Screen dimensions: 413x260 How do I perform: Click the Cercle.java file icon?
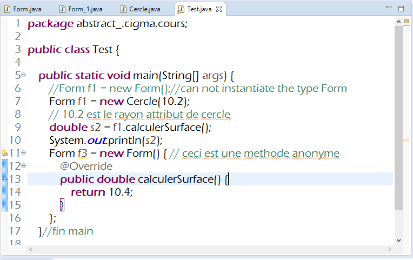pyautogui.click(x=123, y=9)
